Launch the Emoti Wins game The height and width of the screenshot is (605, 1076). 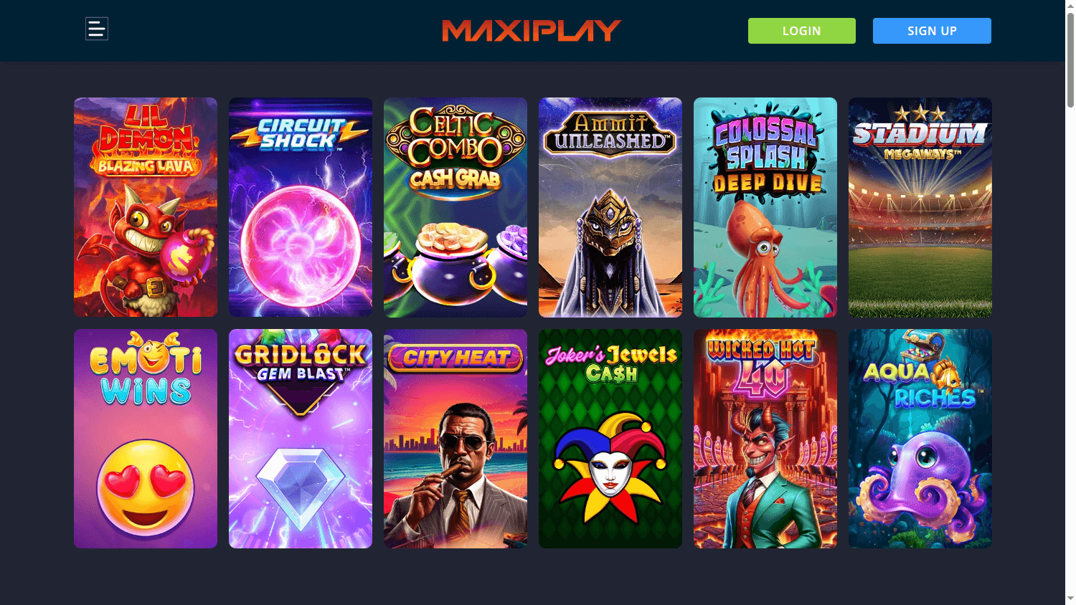click(146, 439)
